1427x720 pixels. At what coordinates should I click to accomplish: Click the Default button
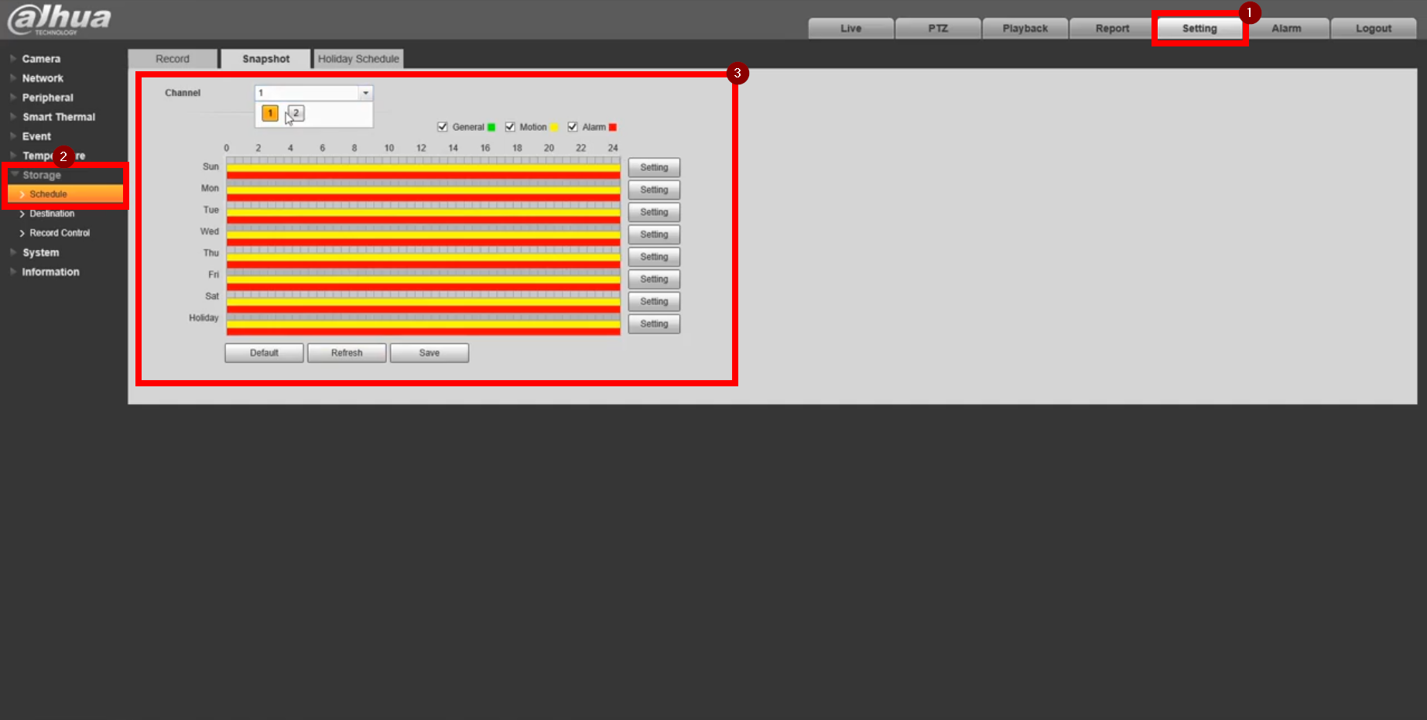(264, 353)
